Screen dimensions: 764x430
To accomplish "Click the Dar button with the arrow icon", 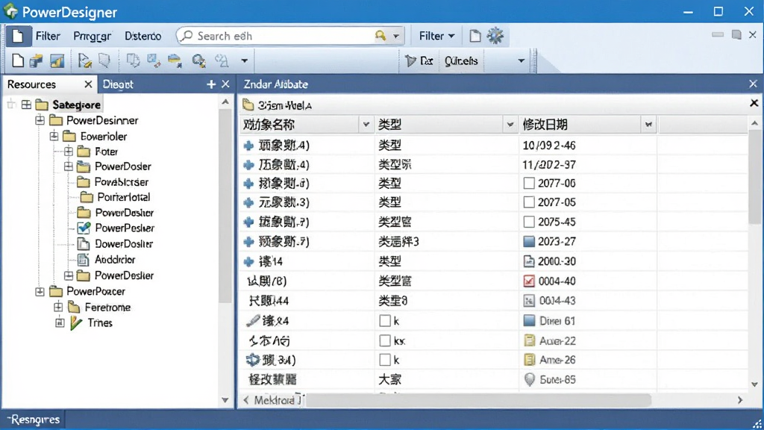I will (419, 61).
